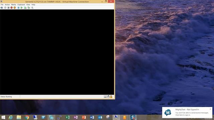This screenshot has width=214, height=120.
Task: Open the Windows Start button
Action: point(3,117)
